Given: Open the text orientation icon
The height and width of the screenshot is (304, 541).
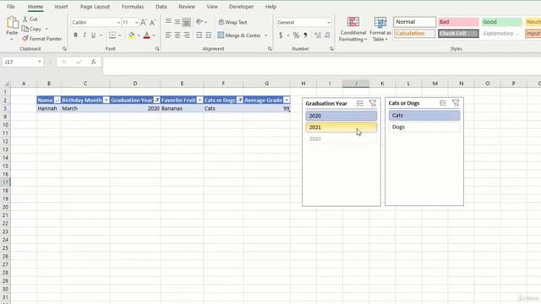Looking at the screenshot, I should pyautogui.click(x=199, y=22).
